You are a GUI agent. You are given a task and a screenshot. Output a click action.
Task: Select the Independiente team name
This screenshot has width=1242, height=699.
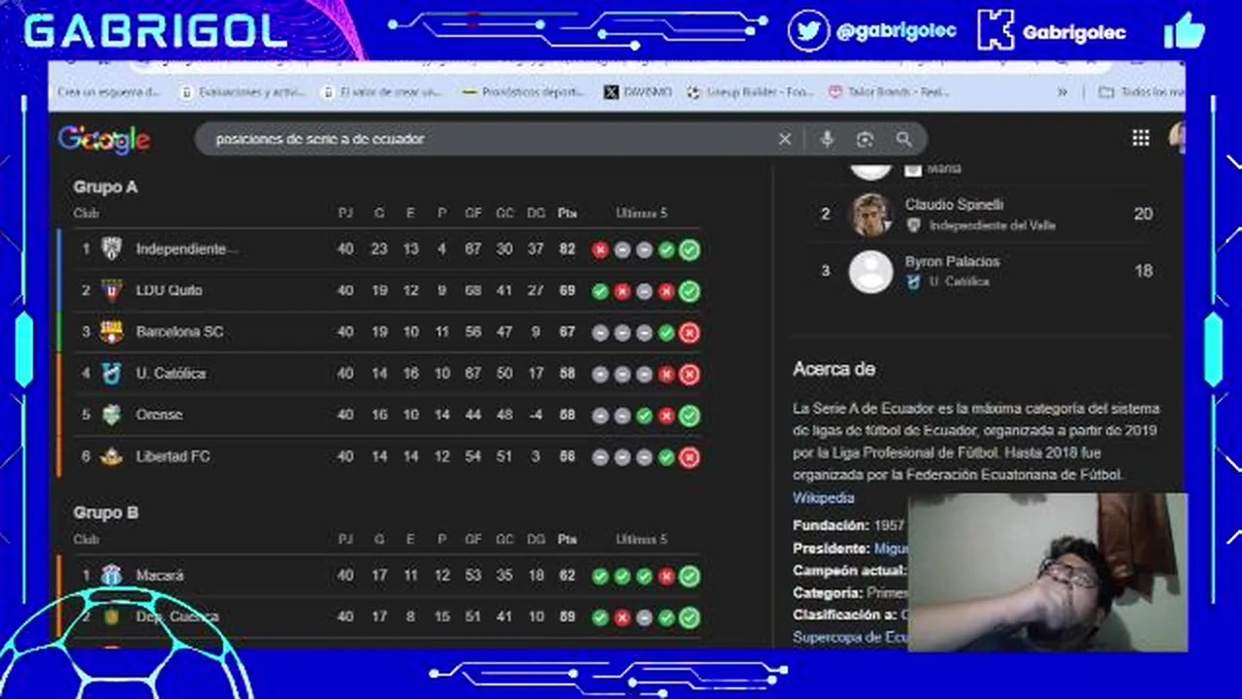coord(186,249)
